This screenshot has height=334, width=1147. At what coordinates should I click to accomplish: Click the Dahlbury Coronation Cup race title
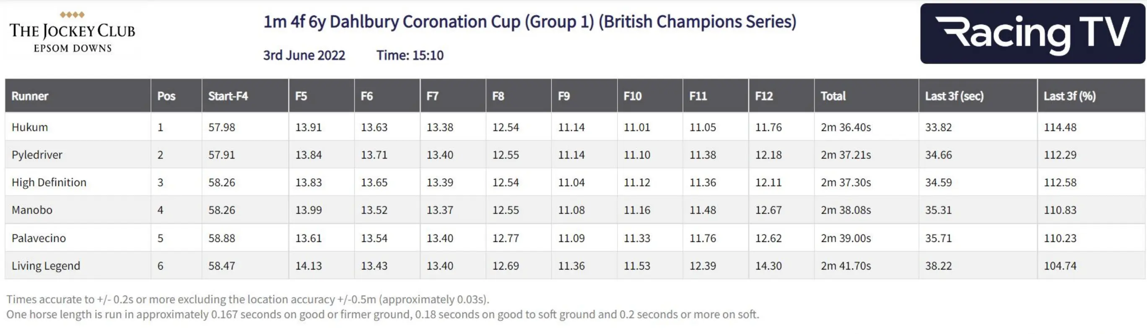point(529,22)
